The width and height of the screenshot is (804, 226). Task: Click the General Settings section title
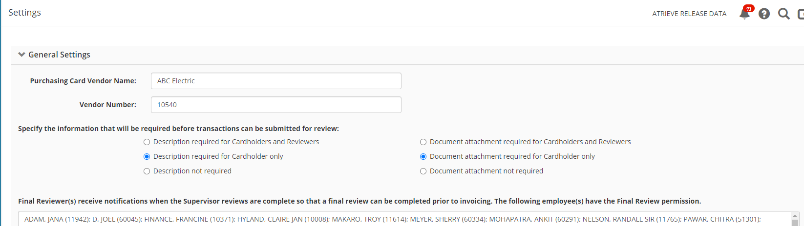[x=59, y=55]
